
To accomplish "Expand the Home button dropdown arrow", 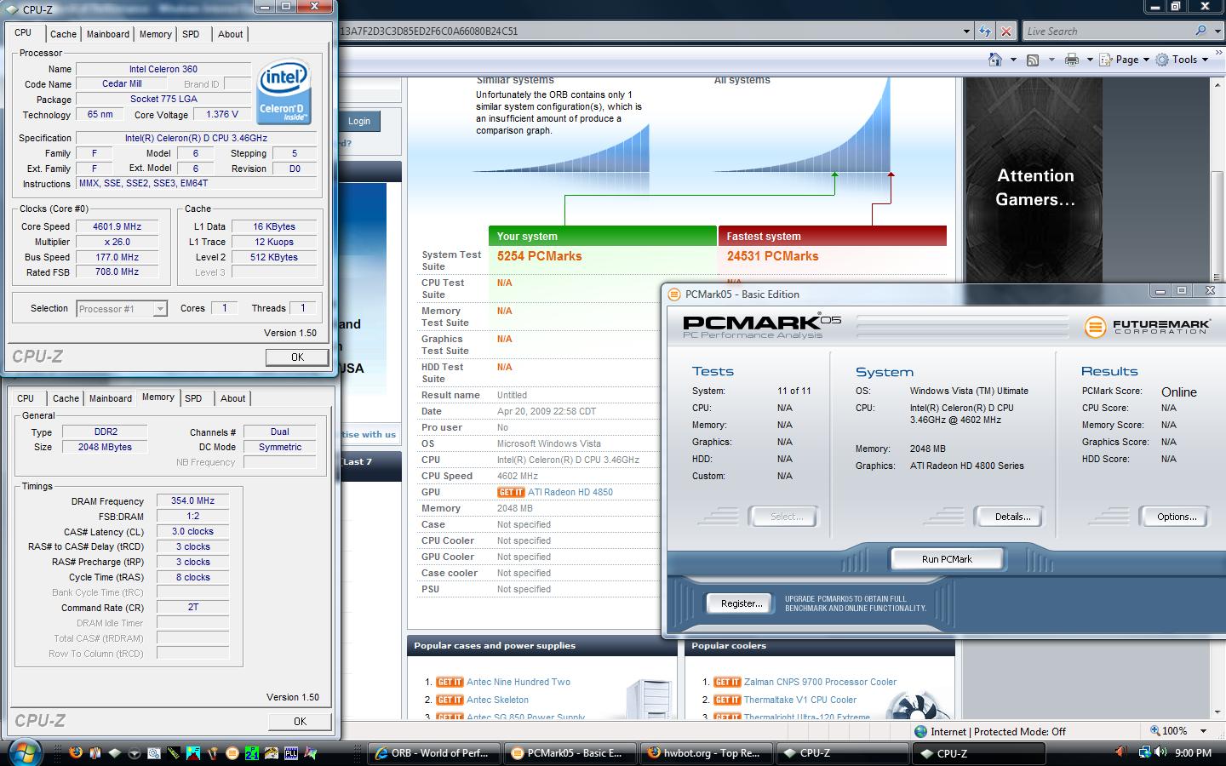I will [x=1012, y=60].
